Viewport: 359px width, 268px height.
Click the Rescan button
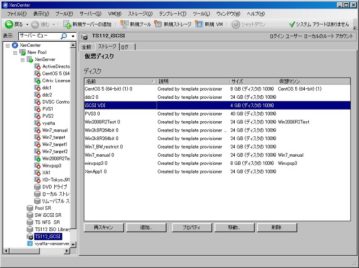click(104, 228)
